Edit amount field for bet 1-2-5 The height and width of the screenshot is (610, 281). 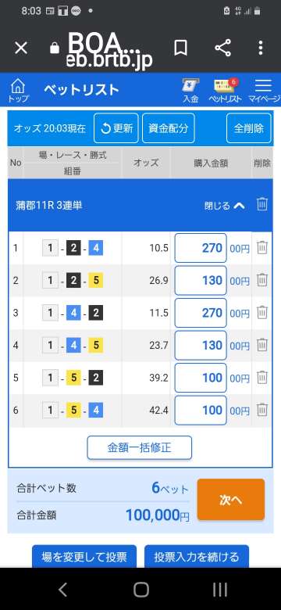pos(201,280)
